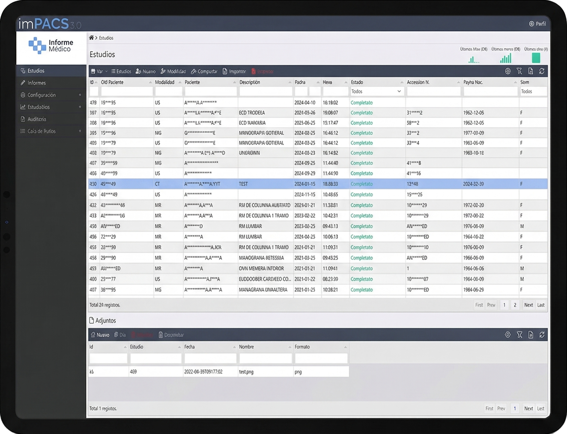Click Next in the studies pagination
567x434 pixels.
coord(528,305)
